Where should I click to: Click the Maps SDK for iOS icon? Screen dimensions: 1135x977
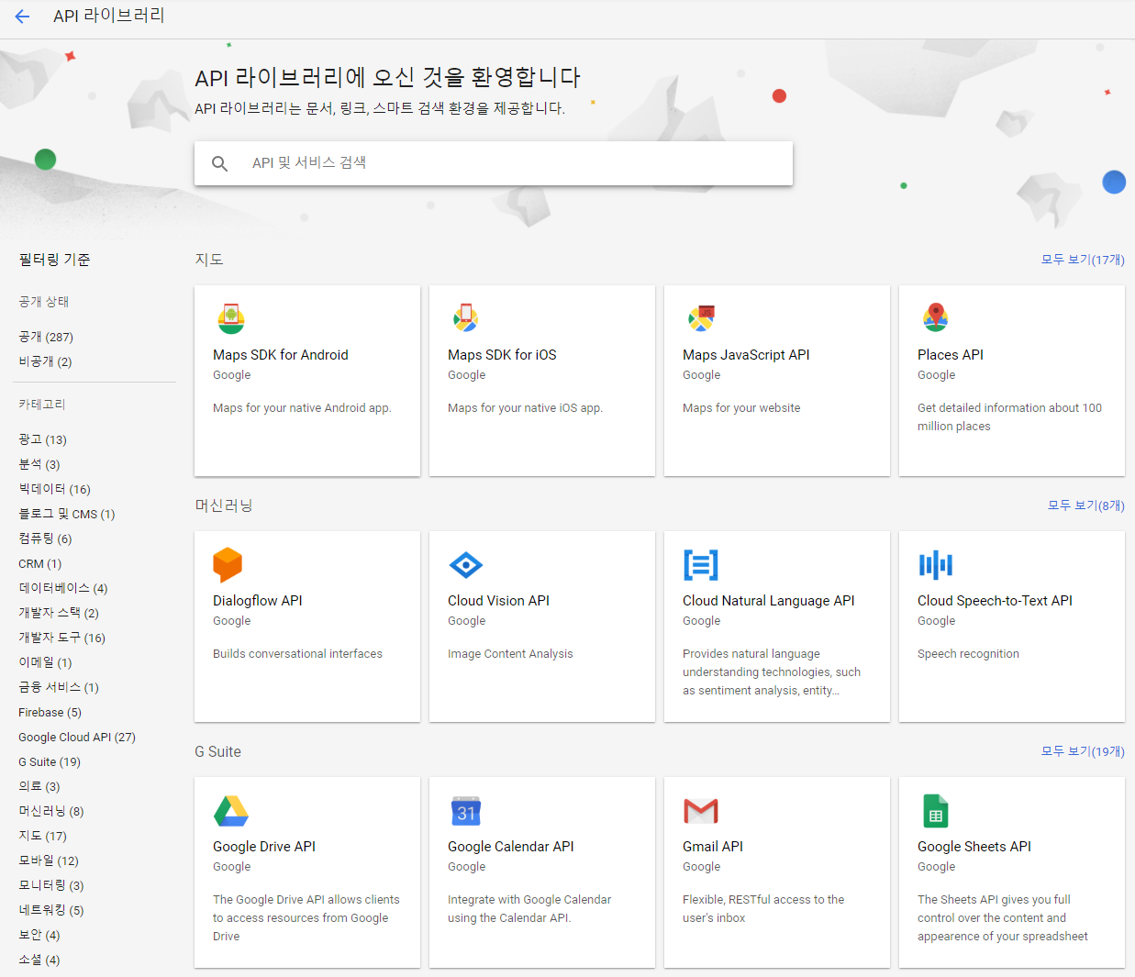click(466, 318)
